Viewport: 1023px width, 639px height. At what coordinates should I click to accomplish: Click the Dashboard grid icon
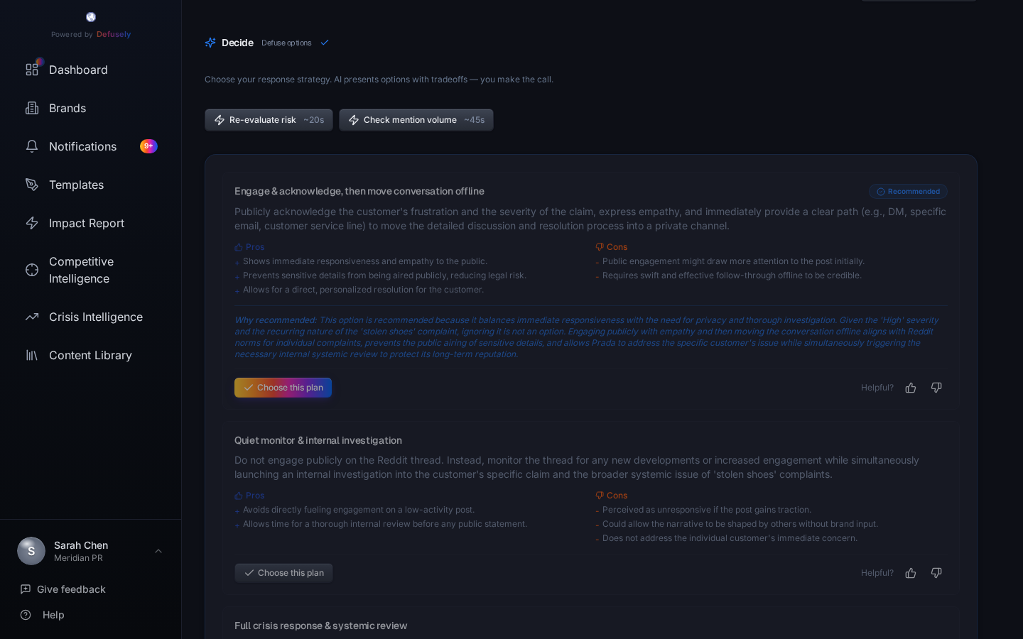pyautogui.click(x=32, y=70)
